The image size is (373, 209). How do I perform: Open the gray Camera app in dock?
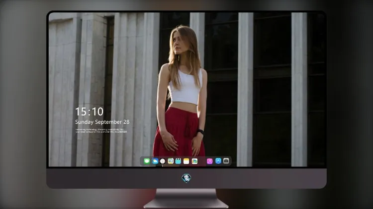[226, 161]
